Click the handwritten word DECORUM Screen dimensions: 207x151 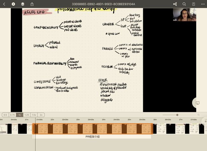[x=107, y=67]
